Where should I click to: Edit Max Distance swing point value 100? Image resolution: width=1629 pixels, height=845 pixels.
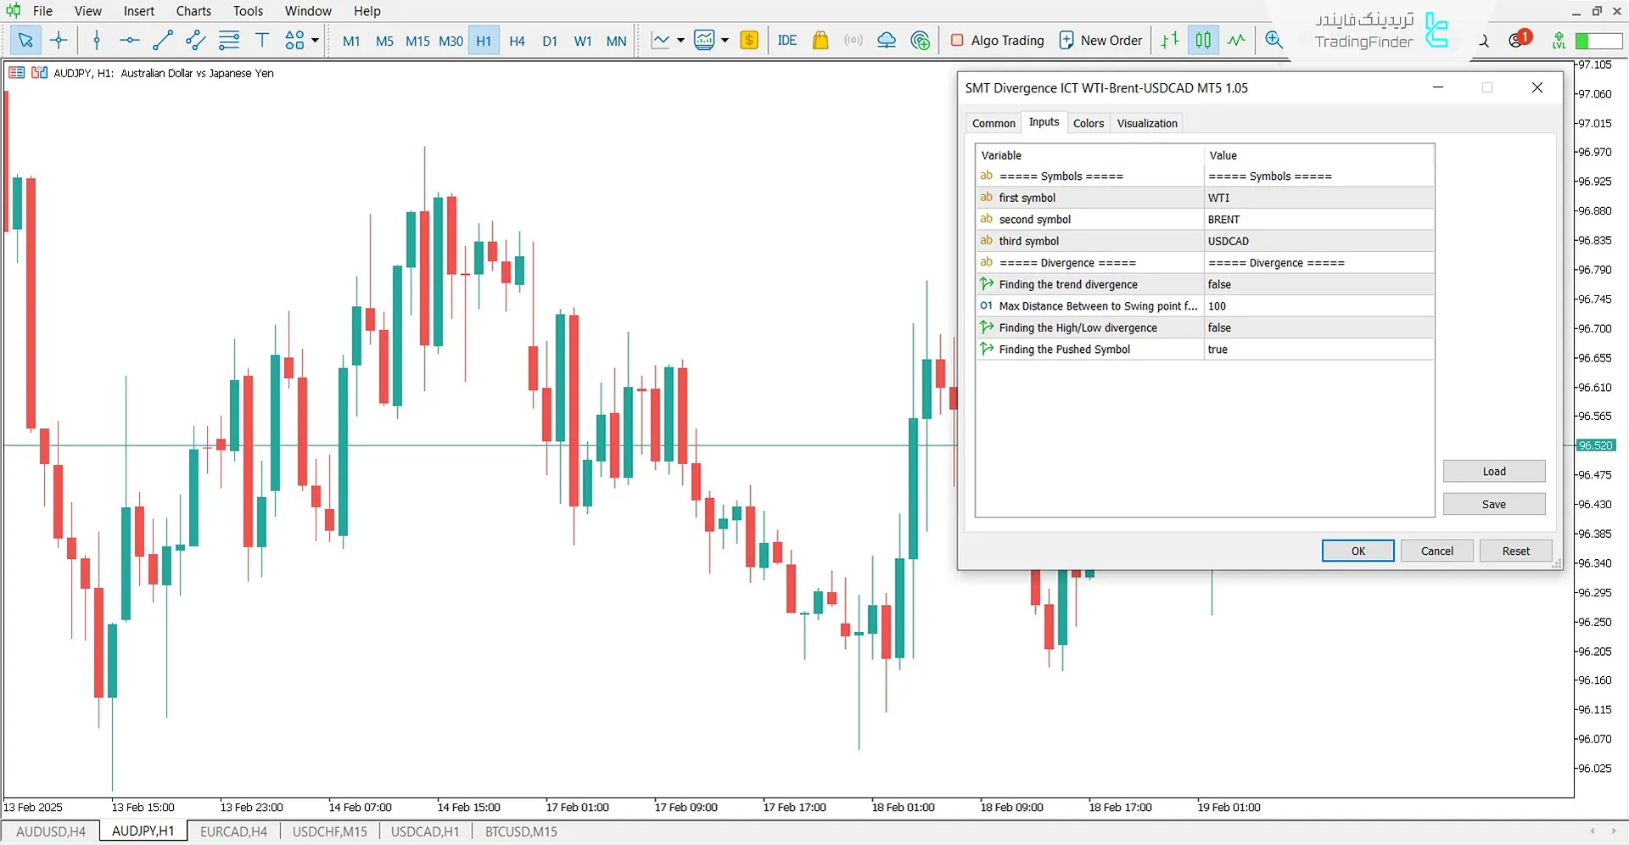[x=1318, y=306]
